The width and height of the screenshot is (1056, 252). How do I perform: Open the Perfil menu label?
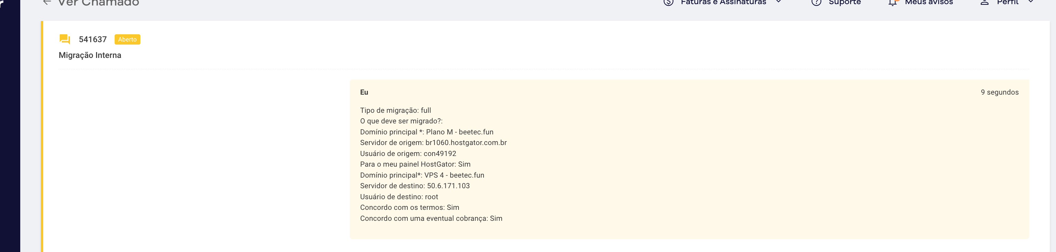1007,2
